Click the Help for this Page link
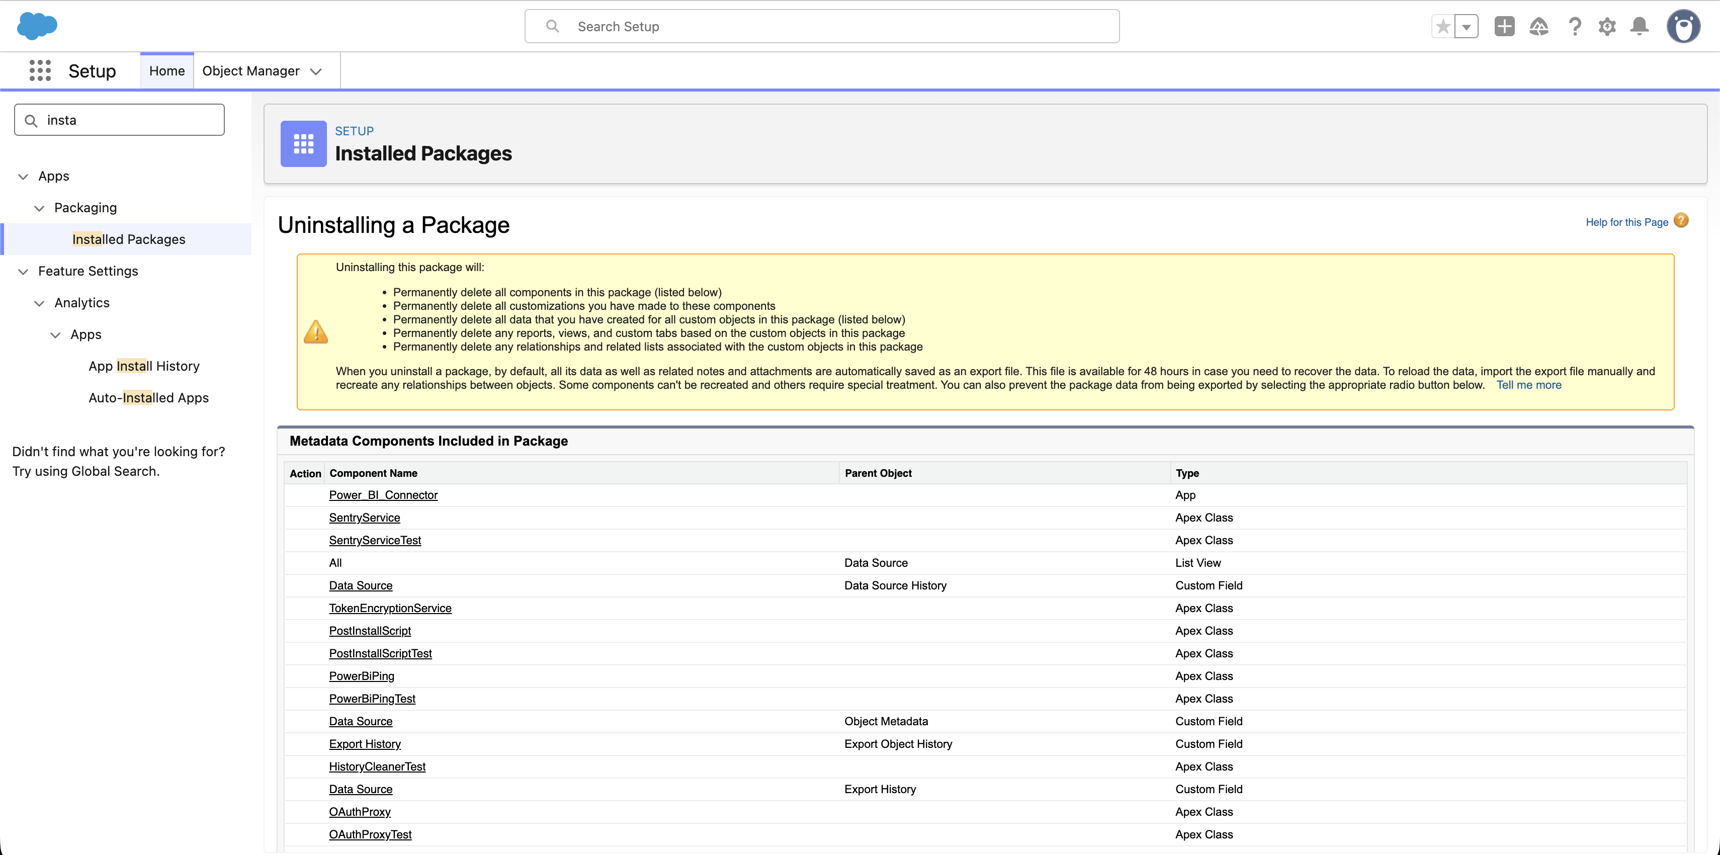Viewport: 1720px width, 855px height. click(x=1626, y=222)
